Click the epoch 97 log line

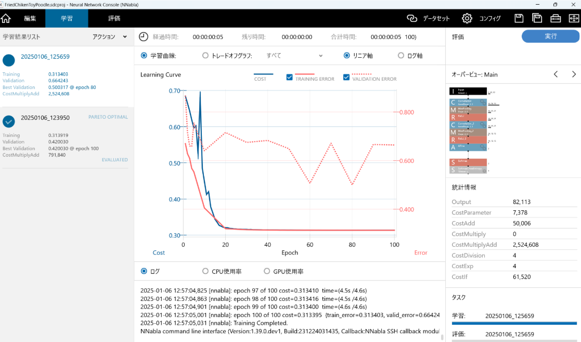[x=253, y=290]
